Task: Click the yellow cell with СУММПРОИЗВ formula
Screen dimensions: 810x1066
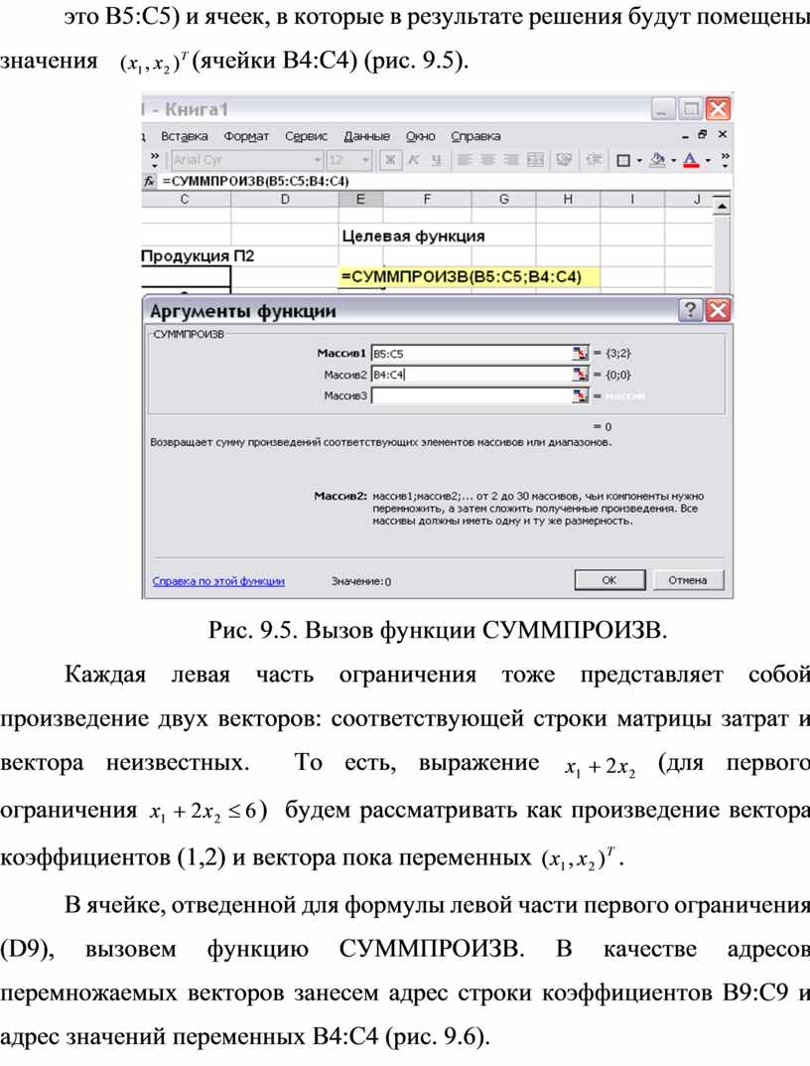Action: point(469,277)
